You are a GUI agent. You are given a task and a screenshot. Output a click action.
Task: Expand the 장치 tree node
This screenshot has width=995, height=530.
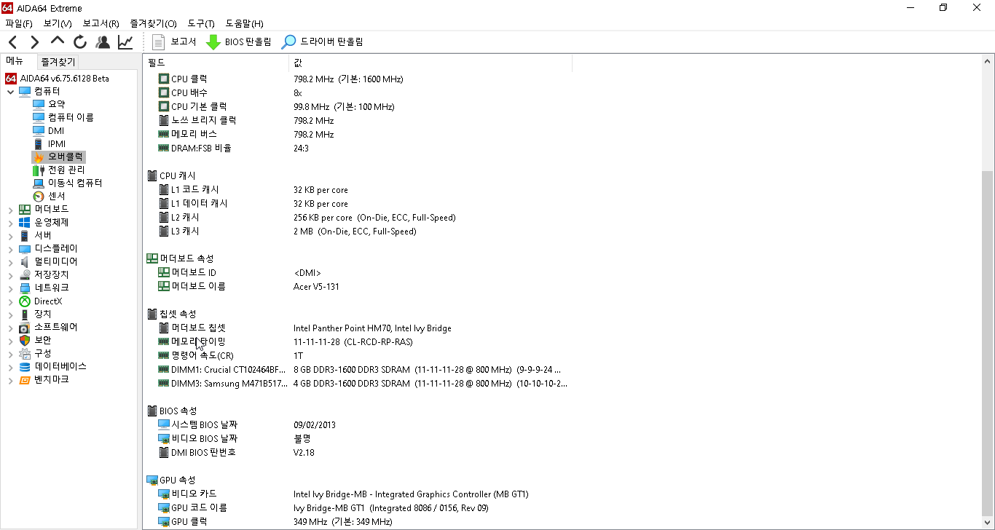click(10, 315)
